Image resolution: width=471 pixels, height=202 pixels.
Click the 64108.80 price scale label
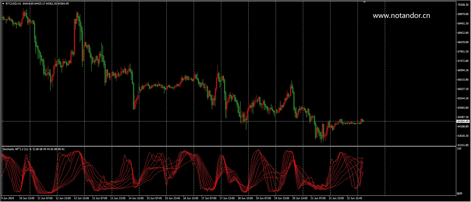[463, 127]
